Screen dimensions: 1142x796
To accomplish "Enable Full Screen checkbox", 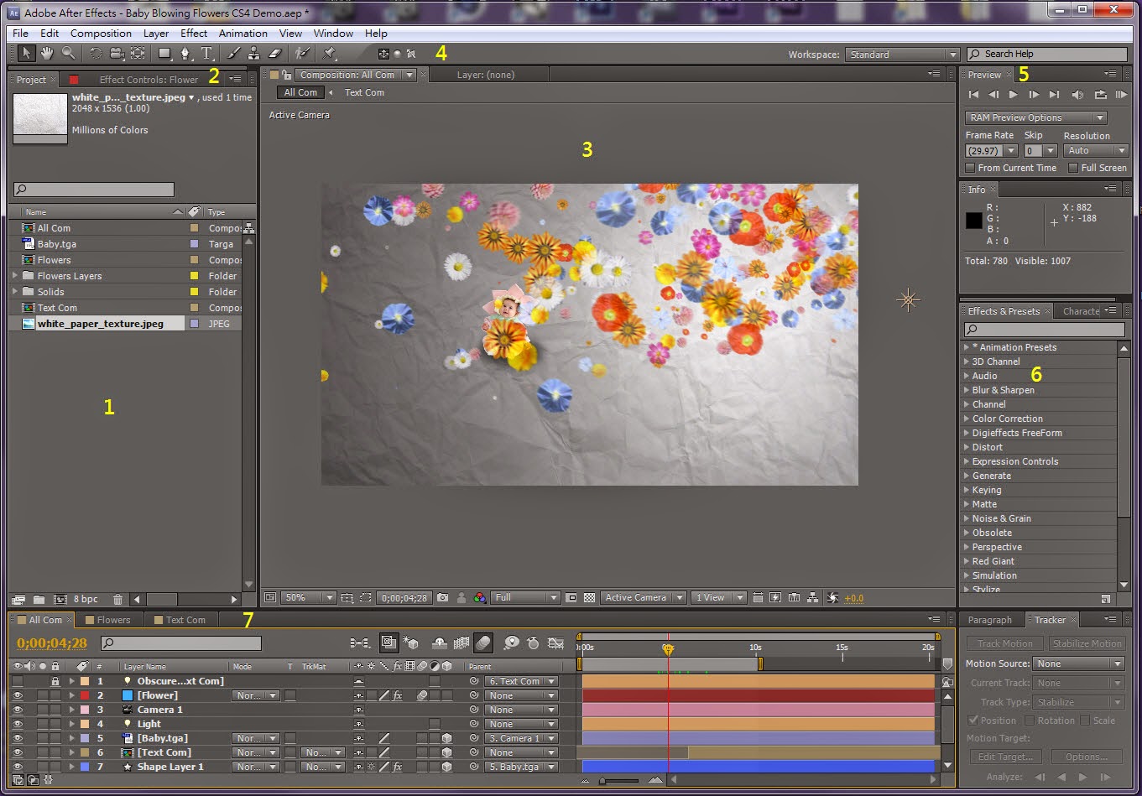I will tap(1073, 168).
